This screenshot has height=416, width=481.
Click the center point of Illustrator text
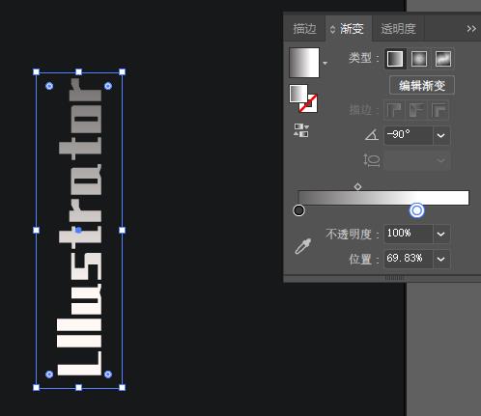click(78, 230)
